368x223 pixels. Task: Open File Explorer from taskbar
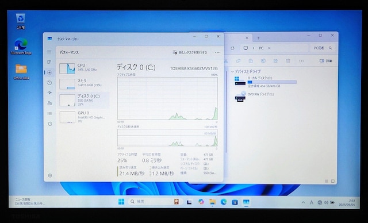[212, 202]
